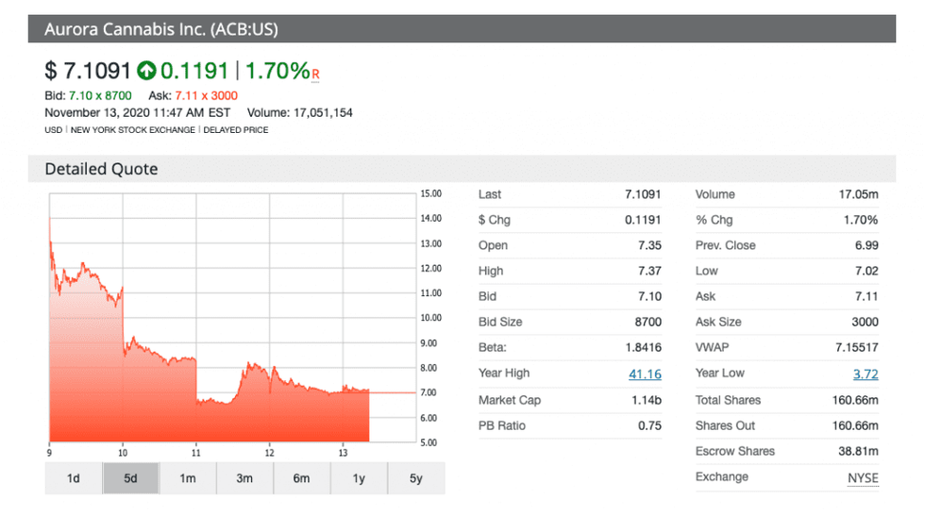The image size is (925, 515).
Task: Show the 1m chart period
Action: 188,478
